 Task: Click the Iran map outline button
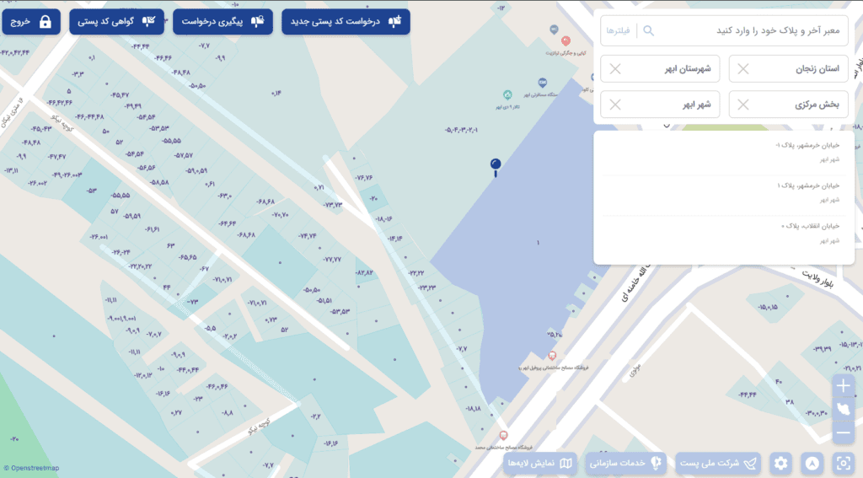pyautogui.click(x=843, y=410)
